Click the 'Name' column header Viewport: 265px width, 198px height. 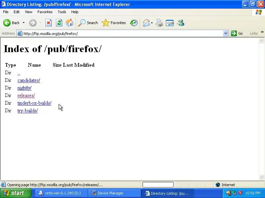point(34,65)
